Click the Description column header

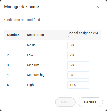[x=35, y=35]
